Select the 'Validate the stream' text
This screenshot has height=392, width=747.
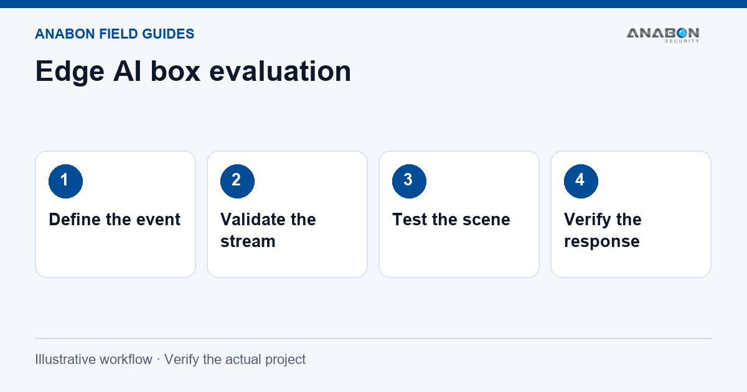click(x=268, y=230)
